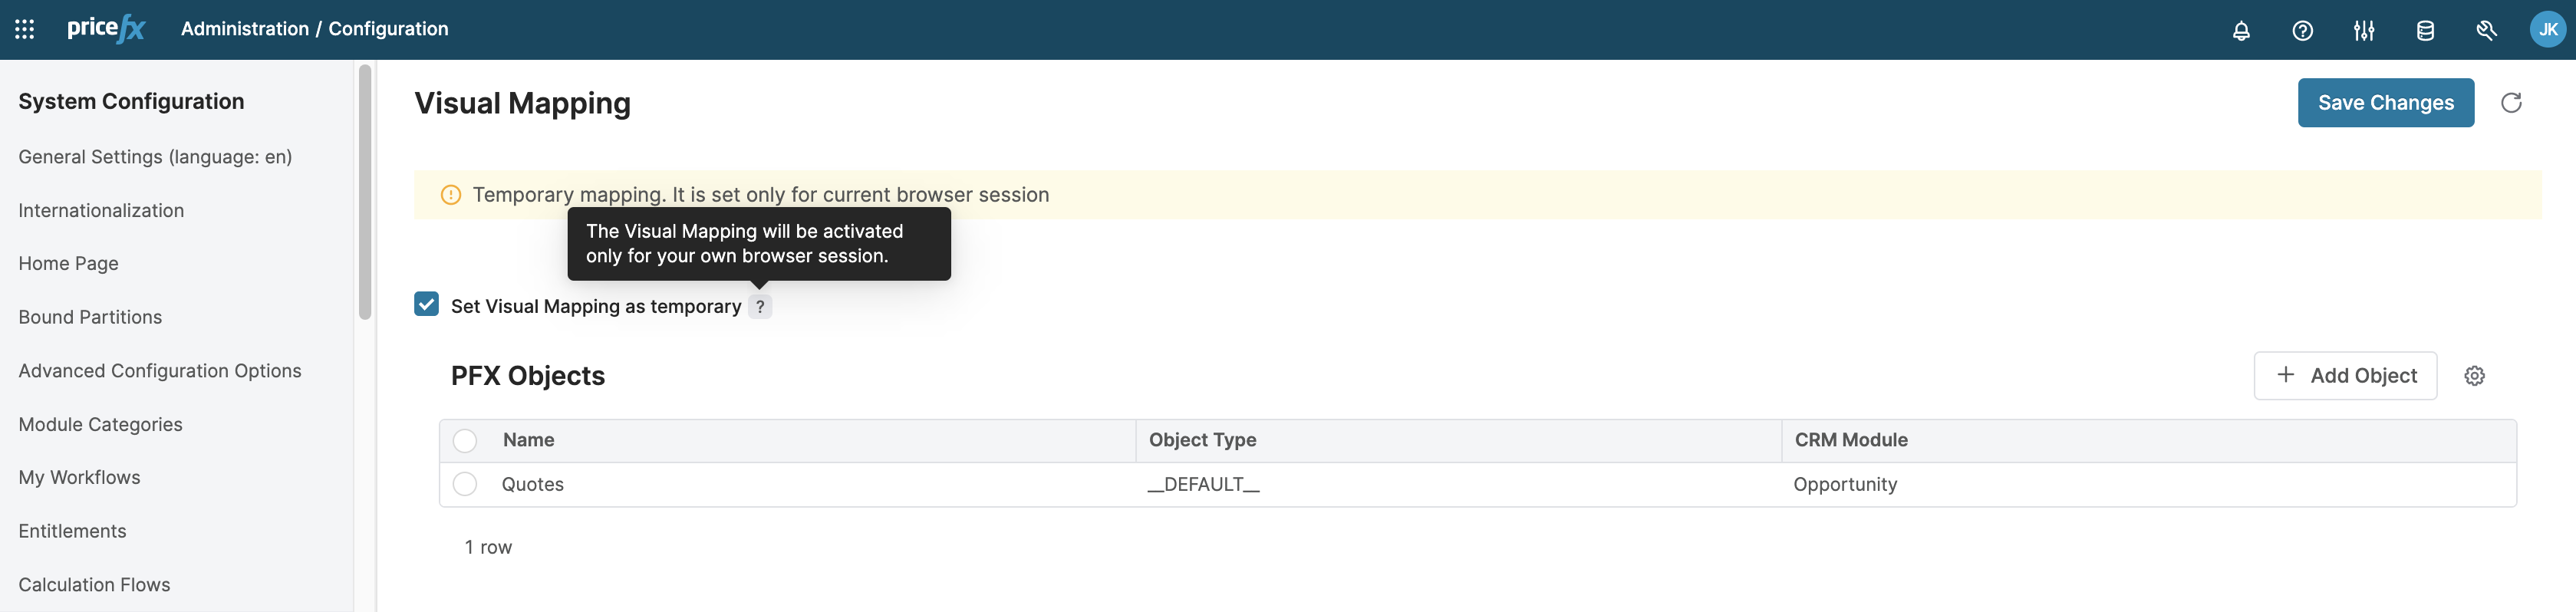The height and width of the screenshot is (612, 2576).
Task: Click the question mark hint next to temporary
Action: 760,307
